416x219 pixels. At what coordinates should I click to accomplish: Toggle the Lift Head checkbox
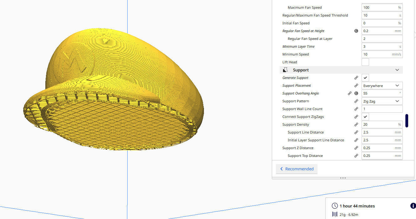click(x=365, y=62)
